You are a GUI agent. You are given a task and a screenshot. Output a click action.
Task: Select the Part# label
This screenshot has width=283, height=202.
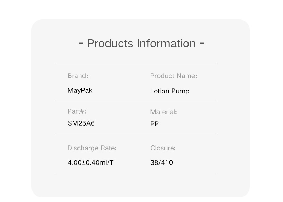click(x=77, y=111)
